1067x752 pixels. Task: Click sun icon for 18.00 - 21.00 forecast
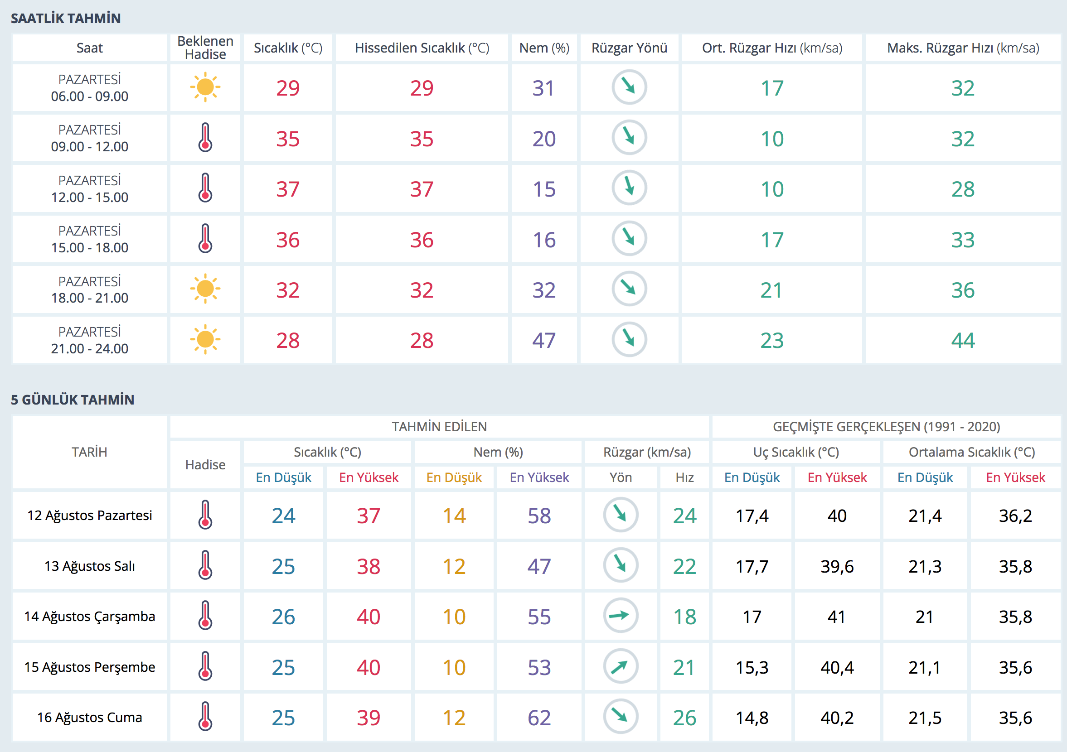[205, 289]
